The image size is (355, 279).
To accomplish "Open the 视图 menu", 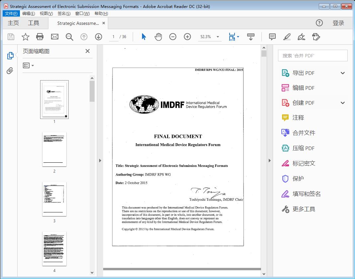I will point(46,13).
